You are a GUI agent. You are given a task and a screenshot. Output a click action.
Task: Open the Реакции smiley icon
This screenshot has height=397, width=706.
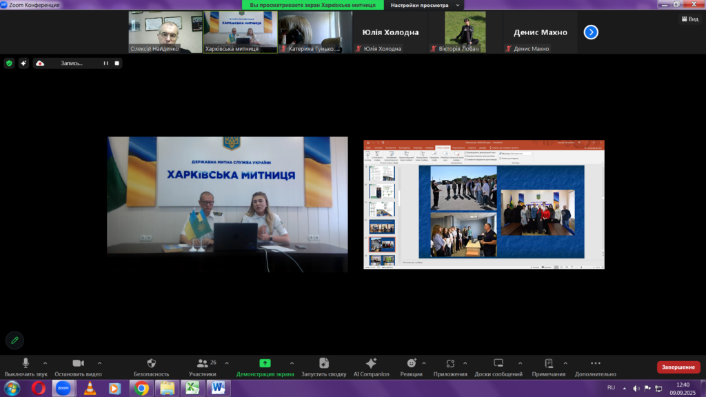(x=411, y=363)
